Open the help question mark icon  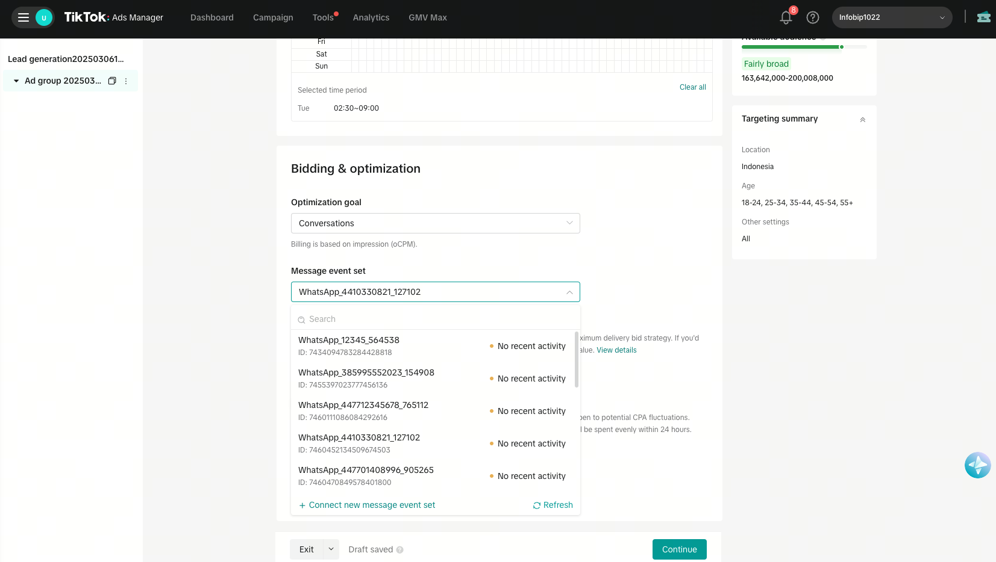click(813, 17)
